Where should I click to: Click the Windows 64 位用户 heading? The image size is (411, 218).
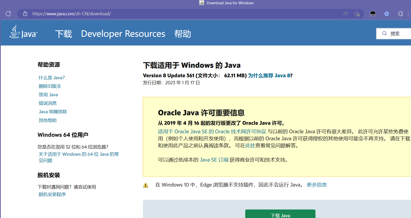[63, 135]
